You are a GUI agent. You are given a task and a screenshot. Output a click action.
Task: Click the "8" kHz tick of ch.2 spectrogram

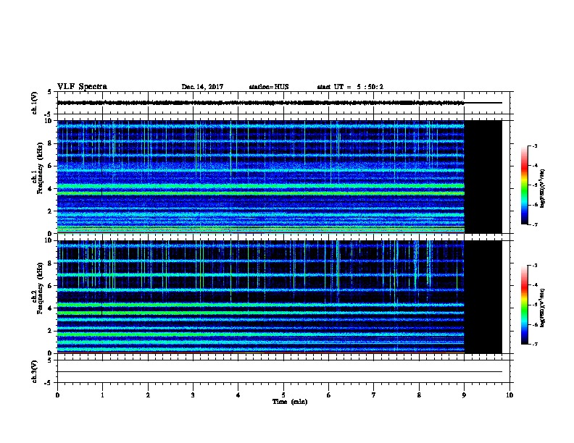(50, 263)
